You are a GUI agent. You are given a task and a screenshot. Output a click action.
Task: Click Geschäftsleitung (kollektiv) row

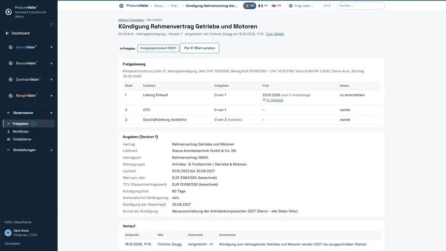[x=252, y=120]
